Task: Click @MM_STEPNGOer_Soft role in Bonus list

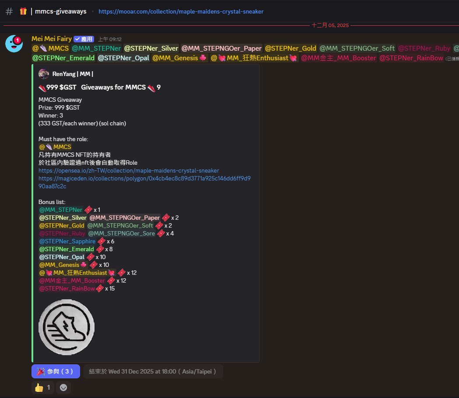Action: (x=120, y=225)
